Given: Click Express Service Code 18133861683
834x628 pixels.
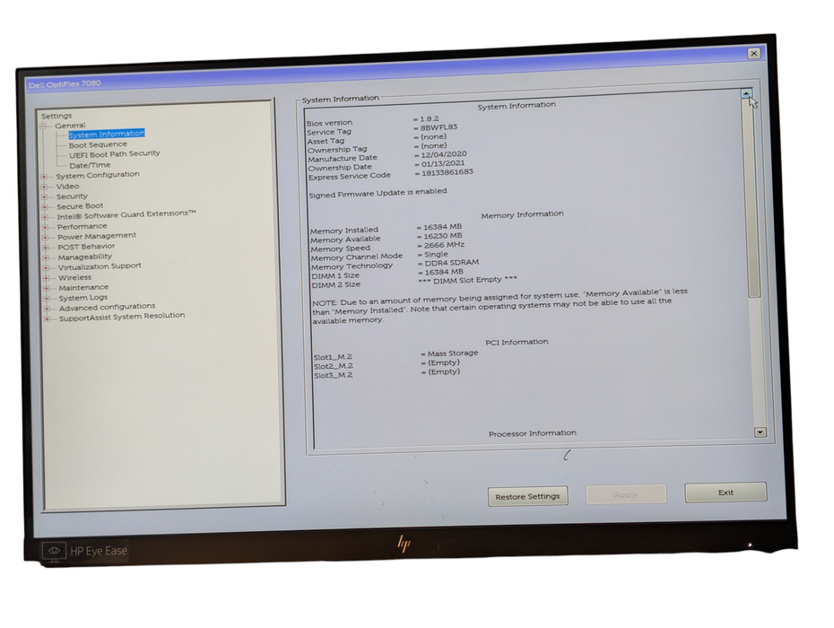Looking at the screenshot, I should coord(447,172).
